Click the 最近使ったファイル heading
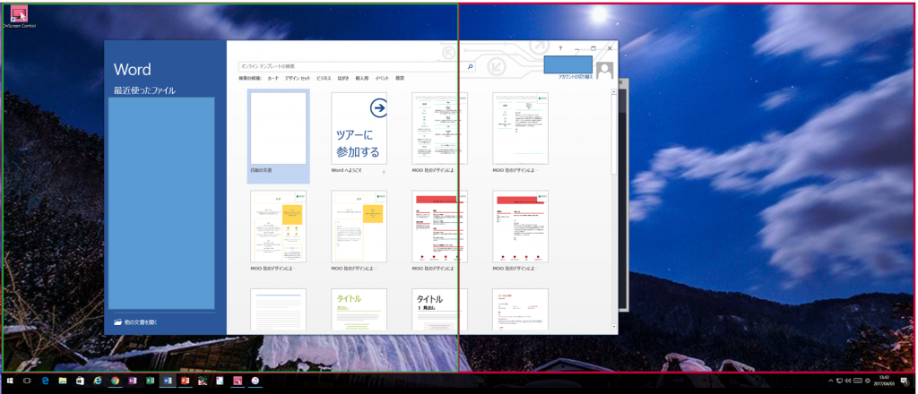Image resolution: width=918 pixels, height=394 pixels. tap(144, 90)
